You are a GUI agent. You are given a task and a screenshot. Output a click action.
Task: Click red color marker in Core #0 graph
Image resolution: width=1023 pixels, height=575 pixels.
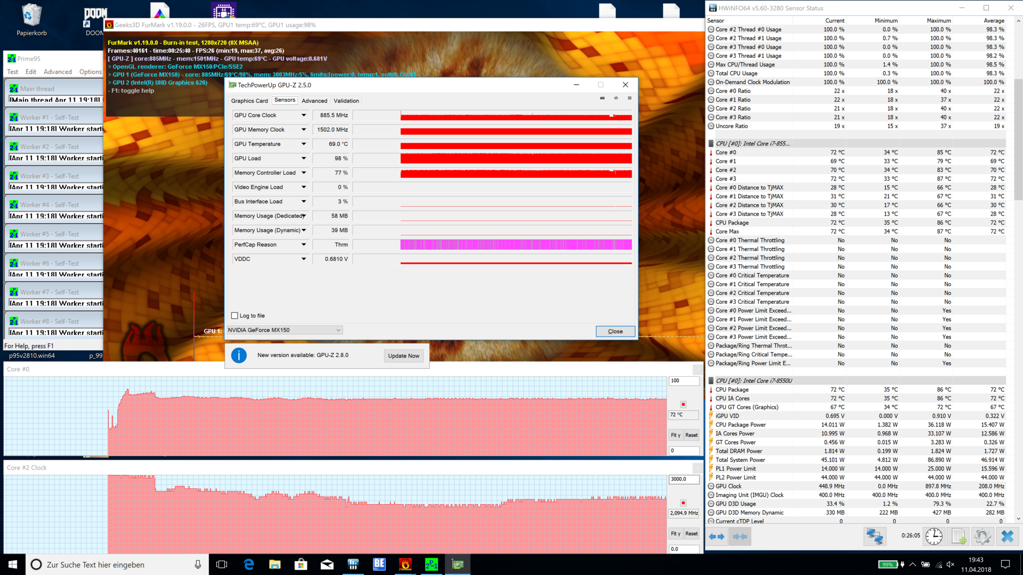click(x=683, y=405)
